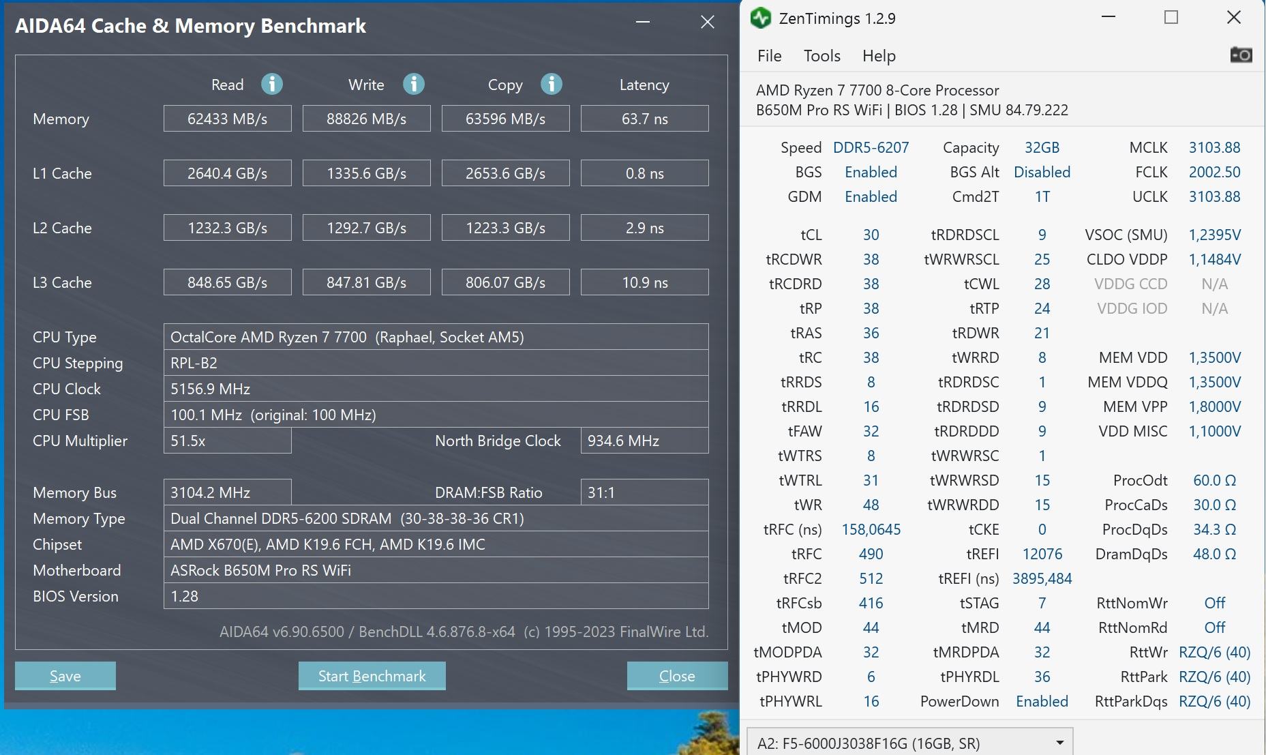The height and width of the screenshot is (755, 1266).
Task: Click the Memory Copy value 63596 MB/s
Action: (x=506, y=119)
